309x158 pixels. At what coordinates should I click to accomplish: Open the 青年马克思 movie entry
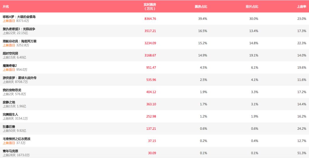point(10,151)
